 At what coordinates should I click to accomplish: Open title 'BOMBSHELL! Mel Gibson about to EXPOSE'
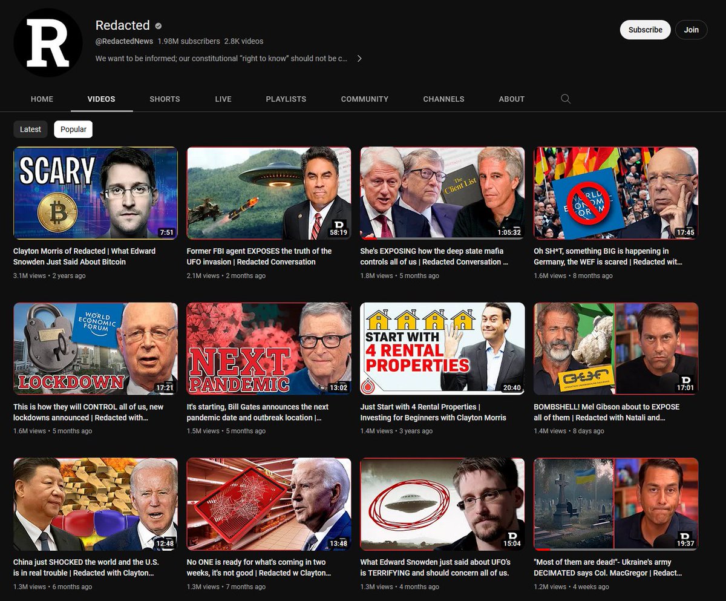click(607, 412)
